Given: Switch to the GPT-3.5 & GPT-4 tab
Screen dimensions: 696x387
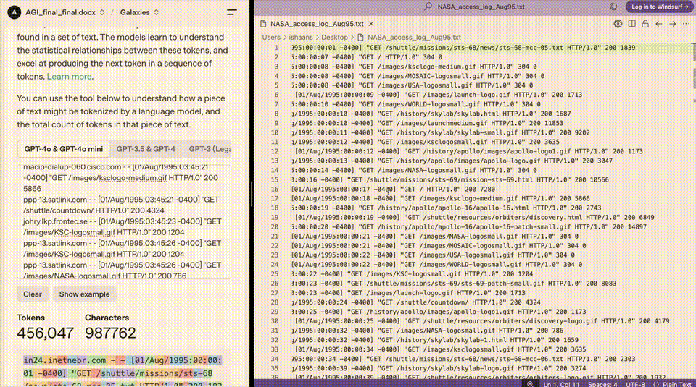Looking at the screenshot, I should coord(146,149).
